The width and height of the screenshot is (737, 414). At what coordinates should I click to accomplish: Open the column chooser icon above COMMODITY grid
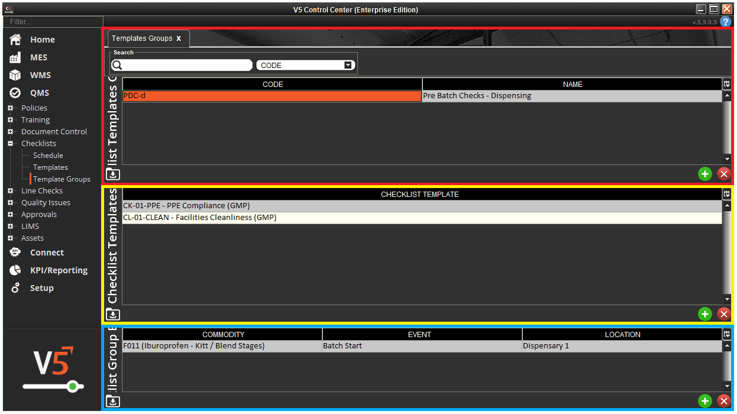tap(727, 334)
